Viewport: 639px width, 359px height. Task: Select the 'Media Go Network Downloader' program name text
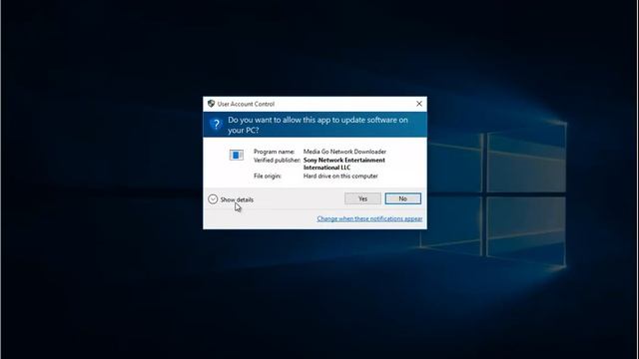344,152
